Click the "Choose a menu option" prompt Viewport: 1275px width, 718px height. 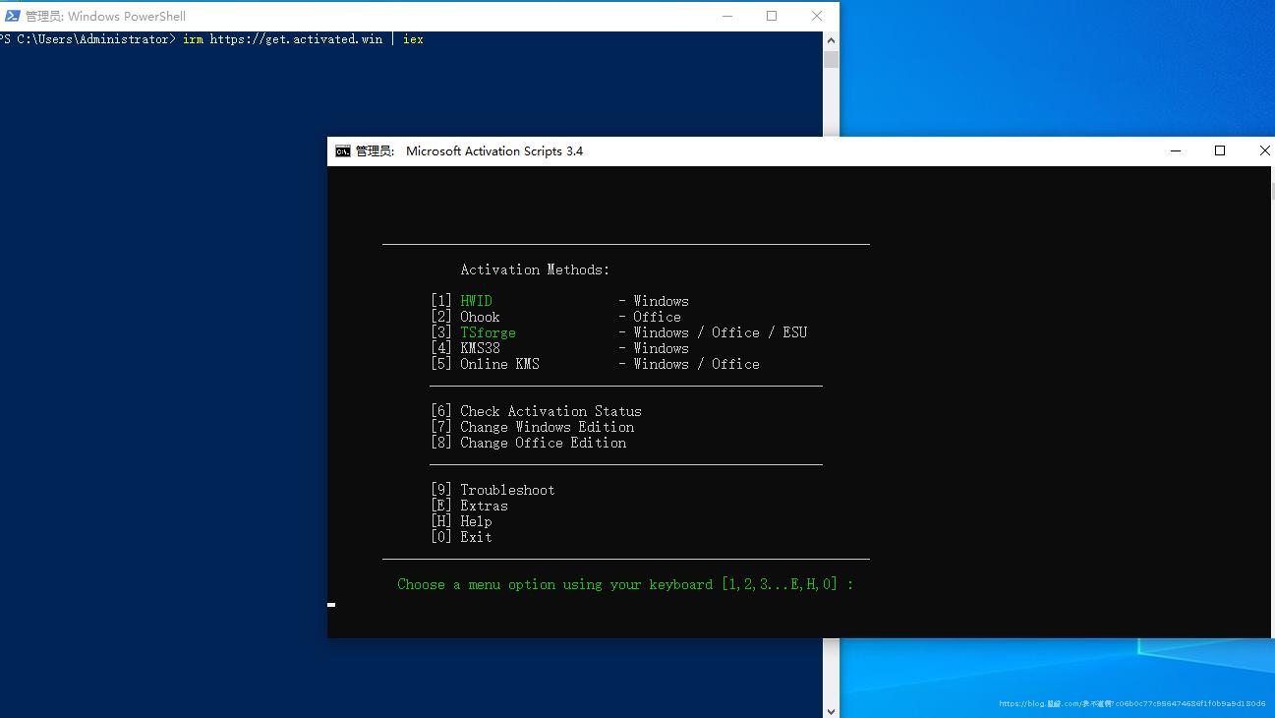(x=625, y=584)
